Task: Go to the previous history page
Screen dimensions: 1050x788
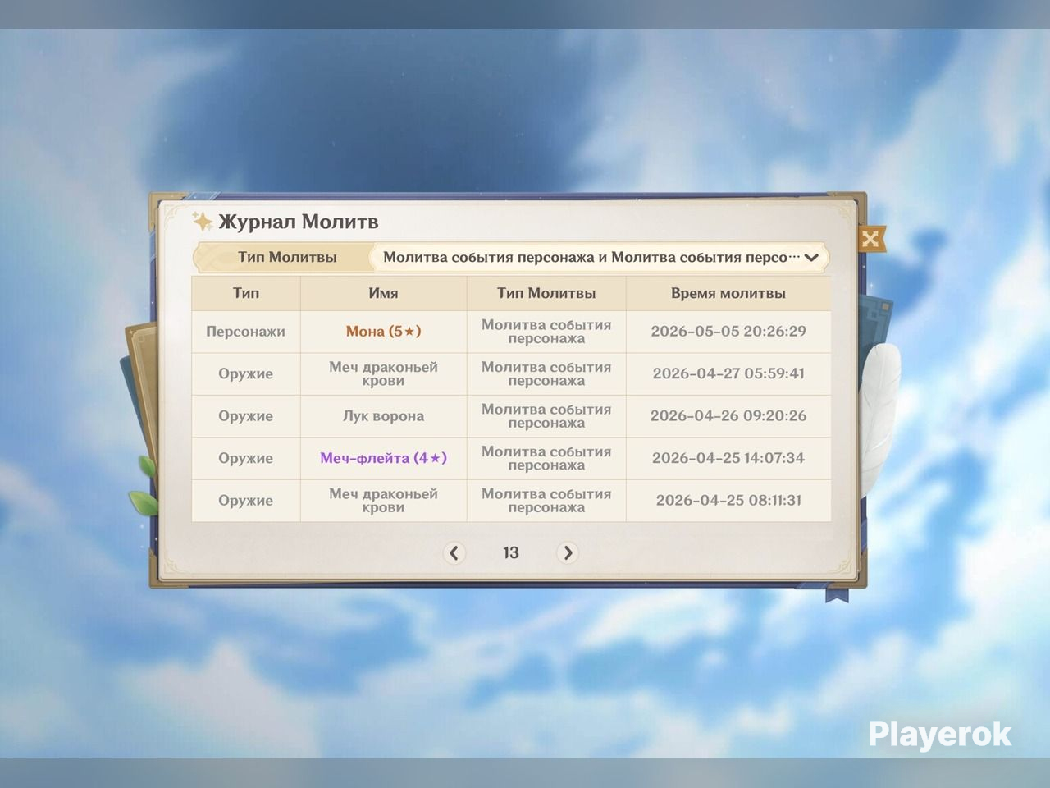Action: pos(454,552)
